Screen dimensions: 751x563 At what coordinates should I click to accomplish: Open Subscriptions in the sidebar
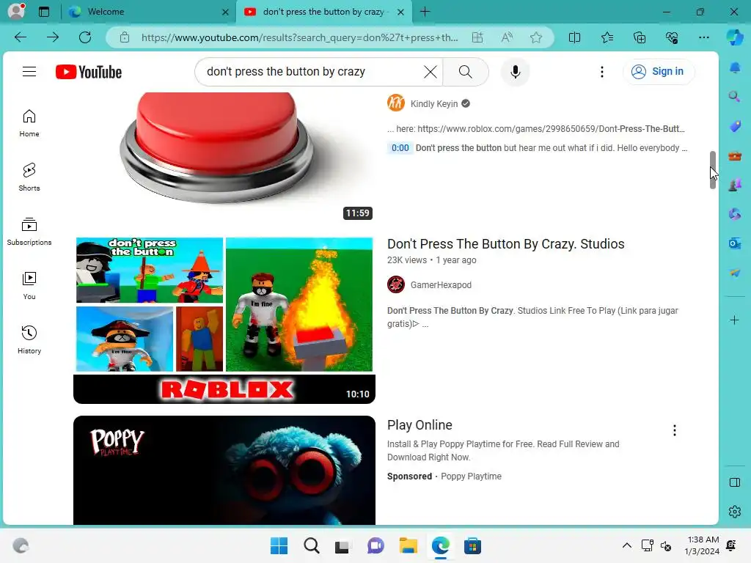29,231
